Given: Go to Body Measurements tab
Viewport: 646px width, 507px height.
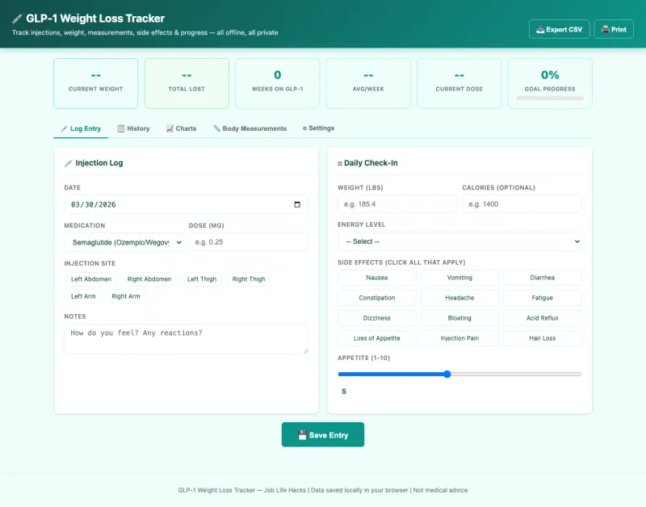Looking at the screenshot, I should pos(250,128).
